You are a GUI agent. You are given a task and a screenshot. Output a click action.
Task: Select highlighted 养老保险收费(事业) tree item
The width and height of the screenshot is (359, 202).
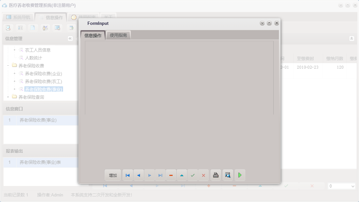pyautogui.click(x=43, y=89)
